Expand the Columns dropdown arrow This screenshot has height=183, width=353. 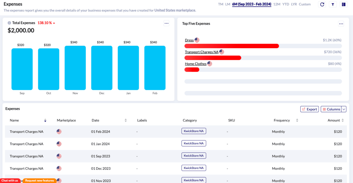(344, 109)
